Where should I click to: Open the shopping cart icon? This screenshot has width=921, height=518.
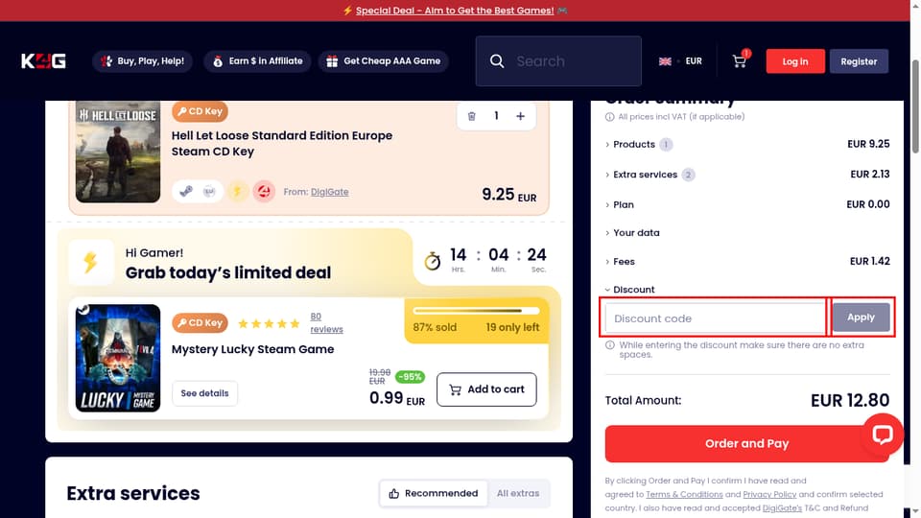740,61
